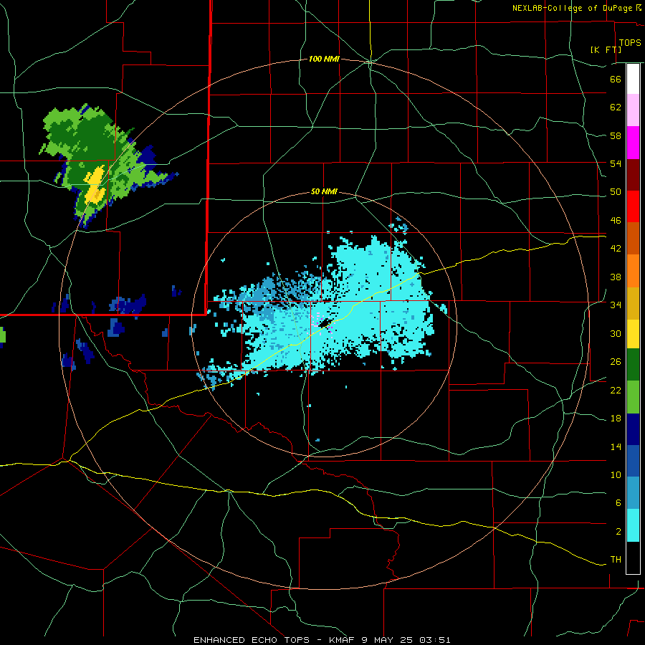Click the cyan 2–6 kft legend swatch
This screenshot has height=645, width=645.
633,525
